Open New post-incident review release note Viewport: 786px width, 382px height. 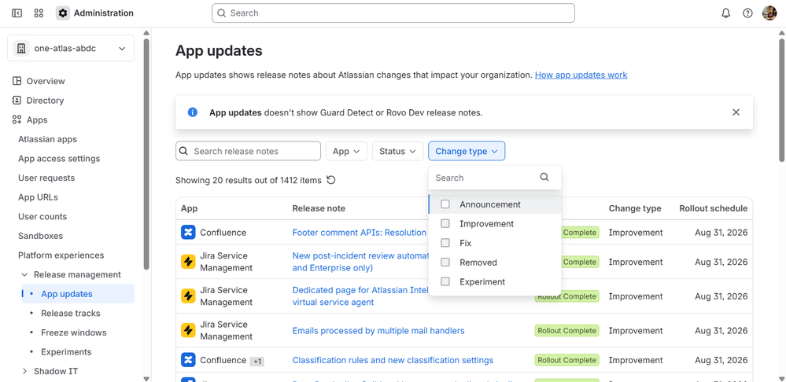tap(360, 262)
